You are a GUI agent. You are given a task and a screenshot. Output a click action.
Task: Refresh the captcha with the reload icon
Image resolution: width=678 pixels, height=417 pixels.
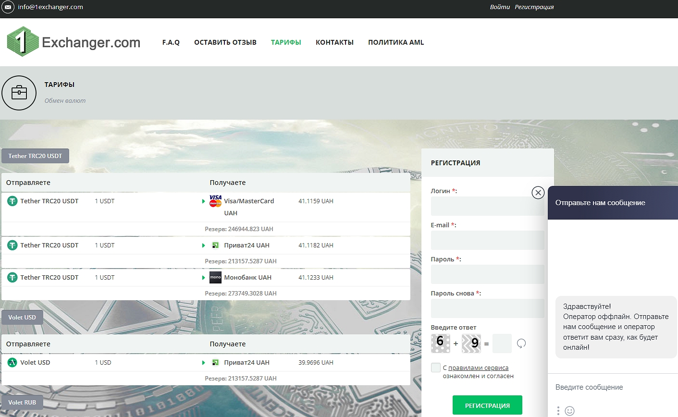(x=521, y=343)
